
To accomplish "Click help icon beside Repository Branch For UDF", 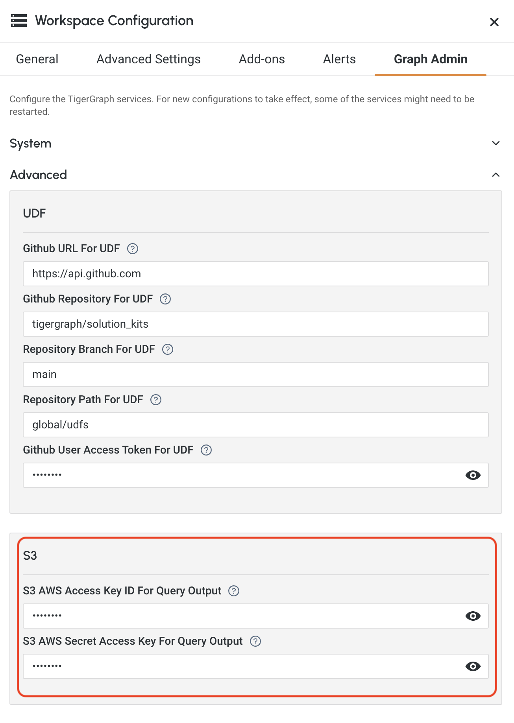I will click(x=168, y=349).
